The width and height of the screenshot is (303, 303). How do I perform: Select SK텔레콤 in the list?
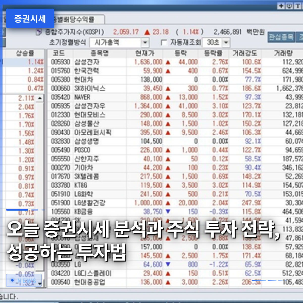click(x=87, y=176)
